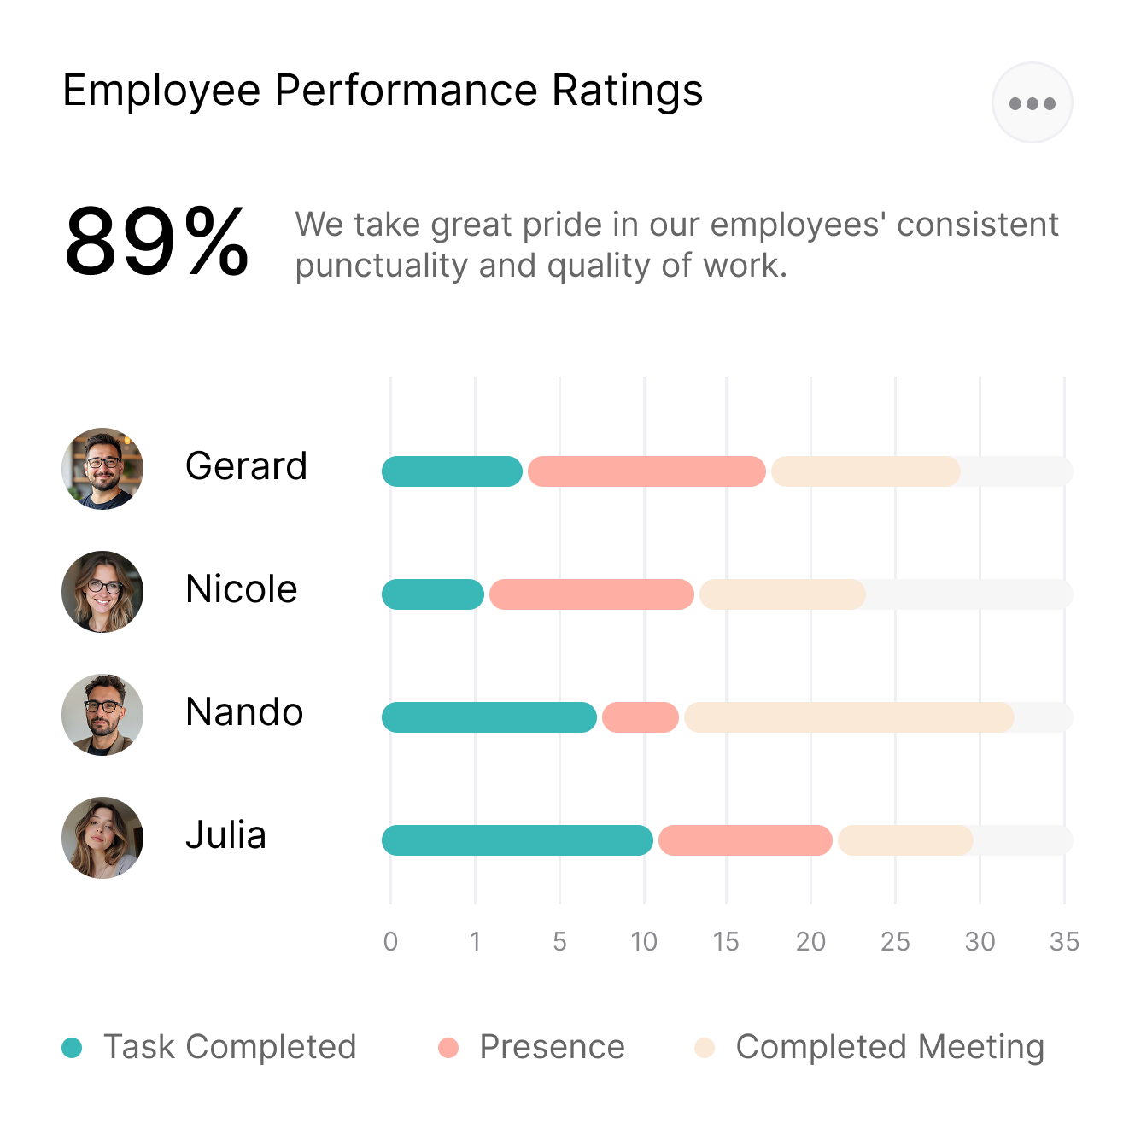Click Nando's profile avatar

point(102,715)
